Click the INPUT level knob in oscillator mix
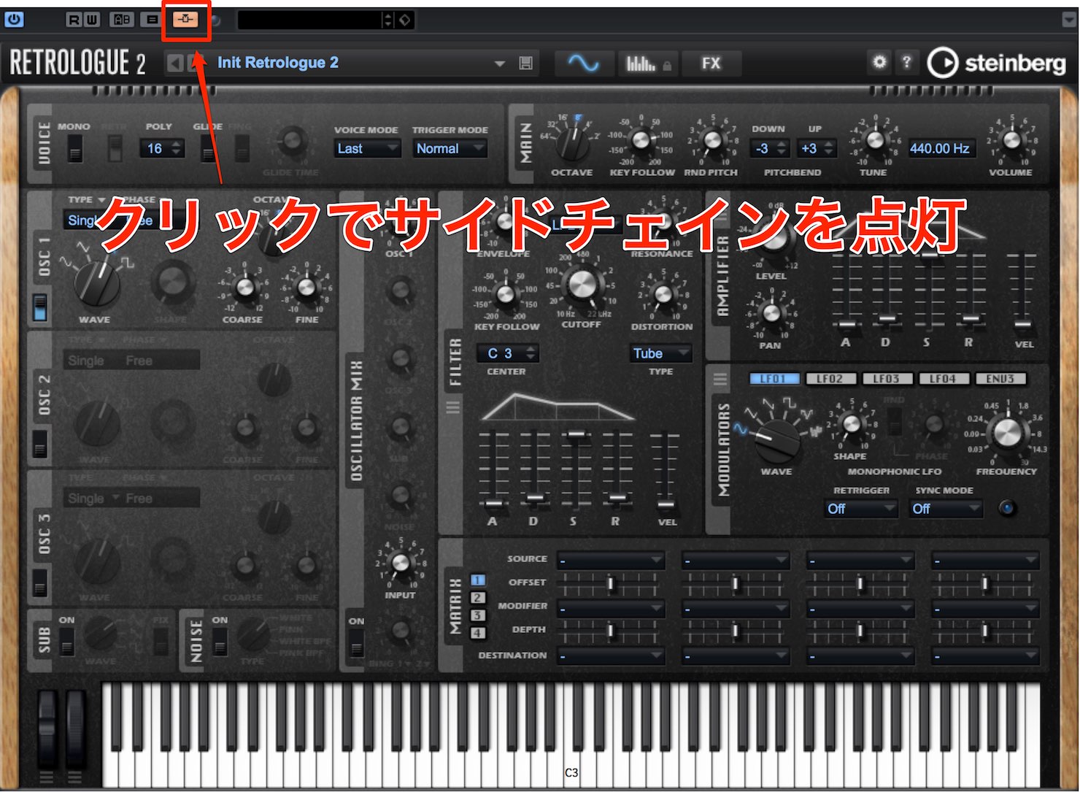1080x792 pixels. (400, 564)
